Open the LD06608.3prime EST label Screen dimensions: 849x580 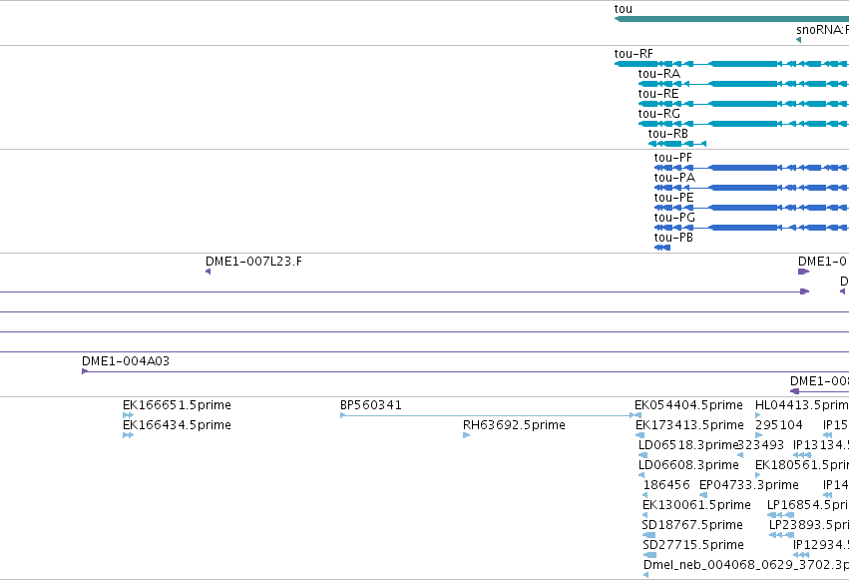pos(688,465)
